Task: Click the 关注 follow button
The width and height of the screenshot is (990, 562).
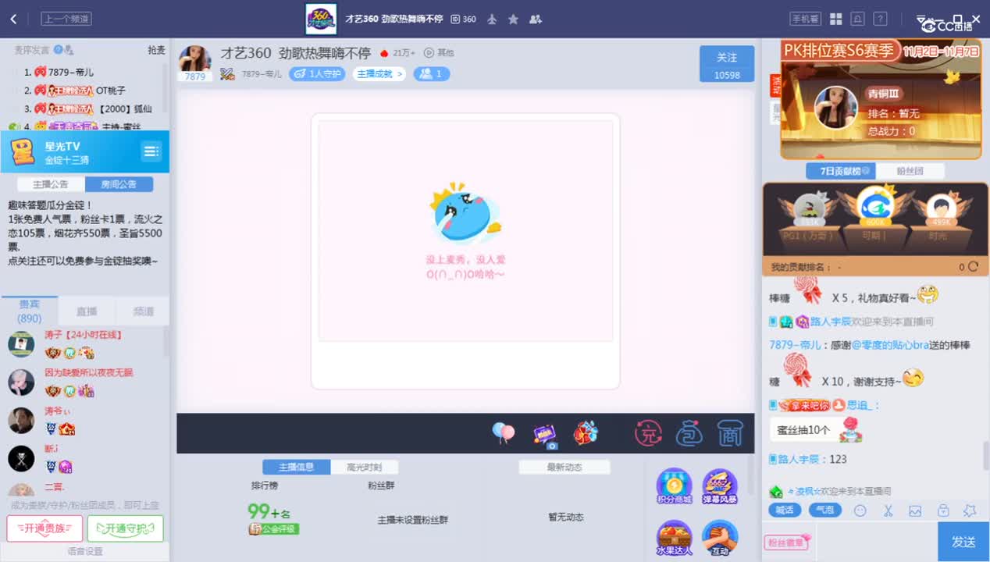Action: (727, 64)
